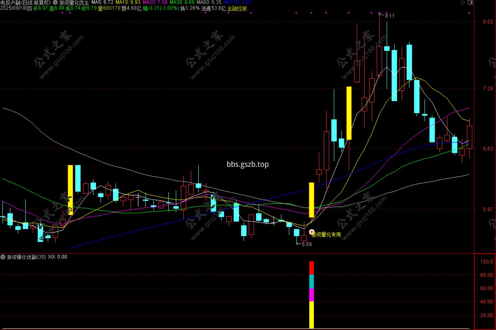496x330 pixels.
Task: Click the diamond icon at top right
Action: point(462,3)
